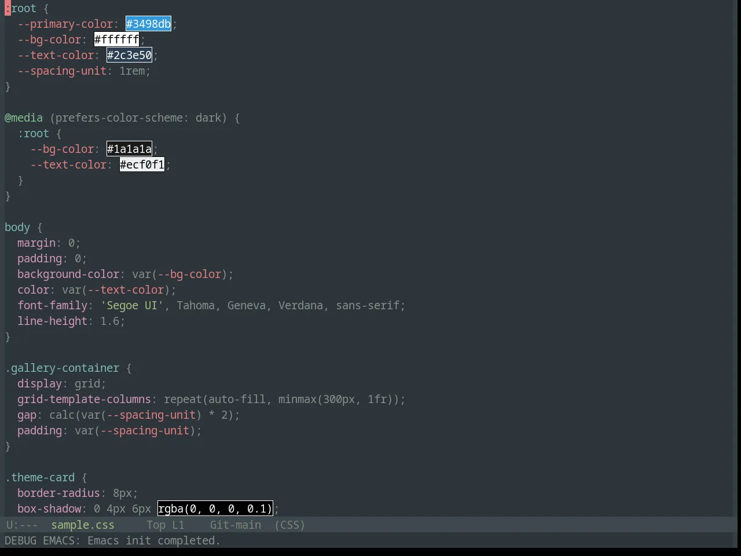This screenshot has height=556, width=741.
Task: Click Git-main branch indicator in mode line
Action: coord(235,525)
